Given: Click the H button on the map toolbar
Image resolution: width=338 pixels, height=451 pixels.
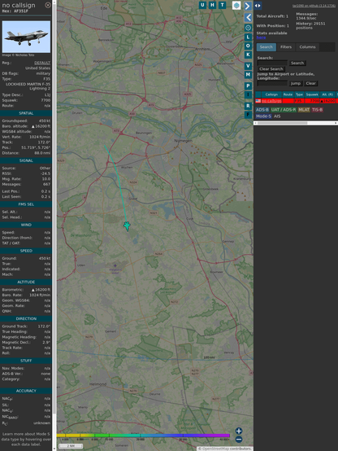Looking at the screenshot, I should [213, 5].
